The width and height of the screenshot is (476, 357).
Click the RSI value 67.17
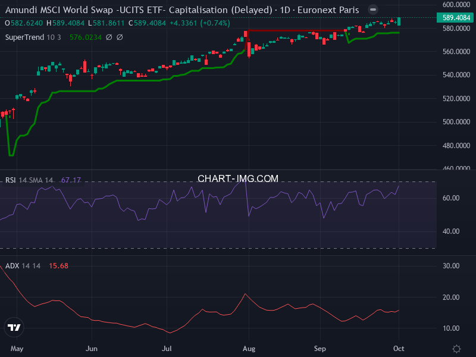(71, 180)
